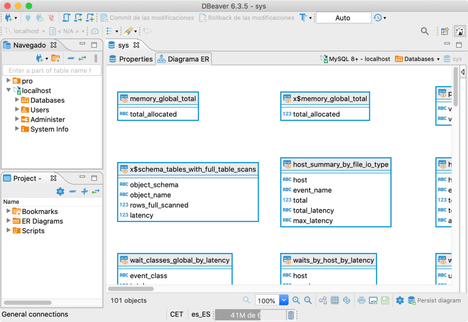This screenshot has width=468, height=322.
Task: Click the garbage collector trash icon
Action: pos(291,315)
